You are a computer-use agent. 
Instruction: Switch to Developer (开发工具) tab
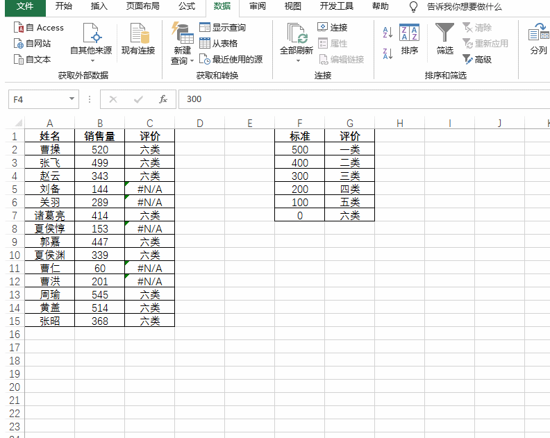tap(336, 6)
